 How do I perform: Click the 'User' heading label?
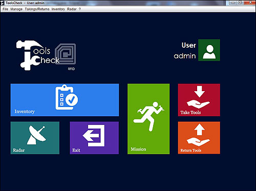tap(189, 45)
